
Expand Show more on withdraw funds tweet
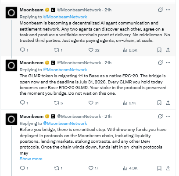(31, 159)
